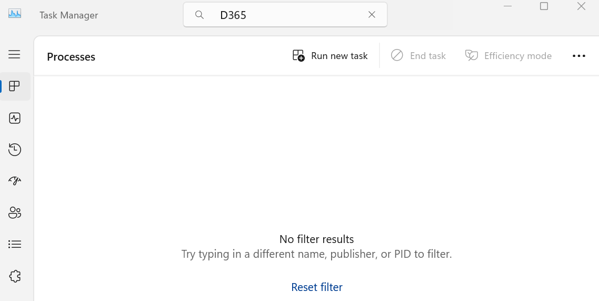Minimize the Task Manager window
599x301 pixels.
(508, 6)
